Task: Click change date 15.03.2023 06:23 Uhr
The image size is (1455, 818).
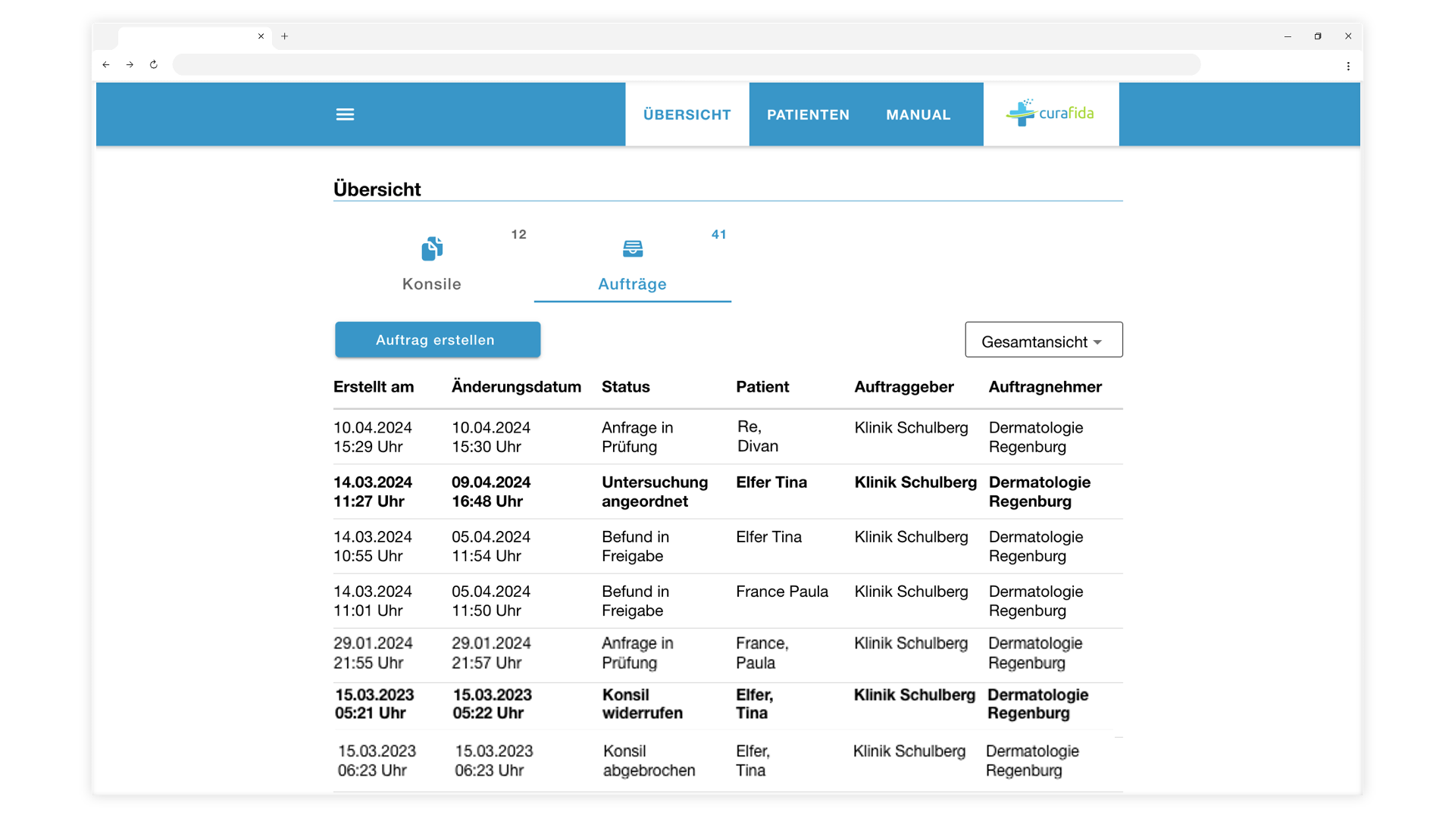Action: [494, 760]
